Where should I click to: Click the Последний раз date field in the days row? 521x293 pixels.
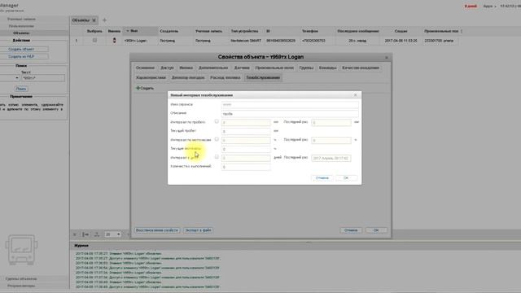point(331,158)
